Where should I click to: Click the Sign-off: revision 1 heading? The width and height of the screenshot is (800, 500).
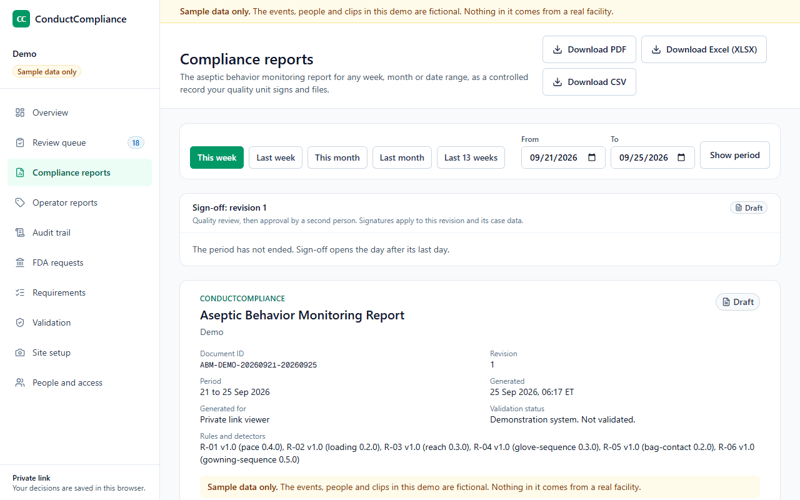pos(229,207)
